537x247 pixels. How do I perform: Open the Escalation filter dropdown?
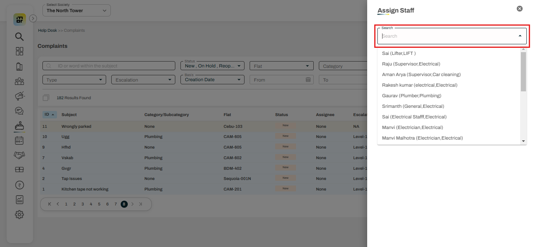pyautogui.click(x=143, y=79)
